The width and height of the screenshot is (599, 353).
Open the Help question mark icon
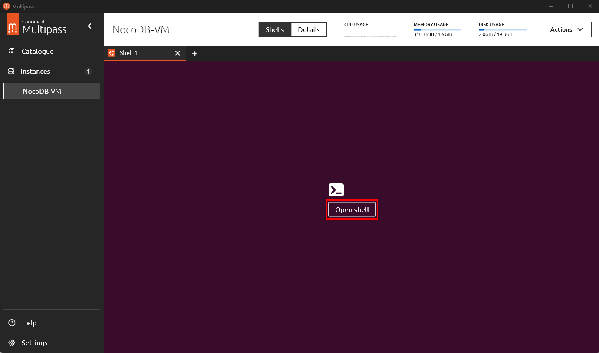pos(12,323)
